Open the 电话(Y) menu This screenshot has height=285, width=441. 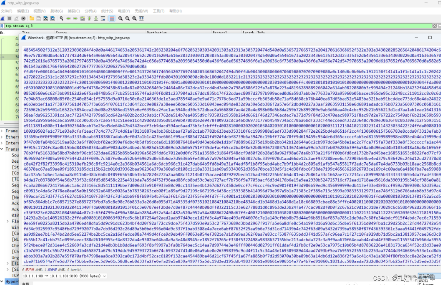tap(124, 11)
